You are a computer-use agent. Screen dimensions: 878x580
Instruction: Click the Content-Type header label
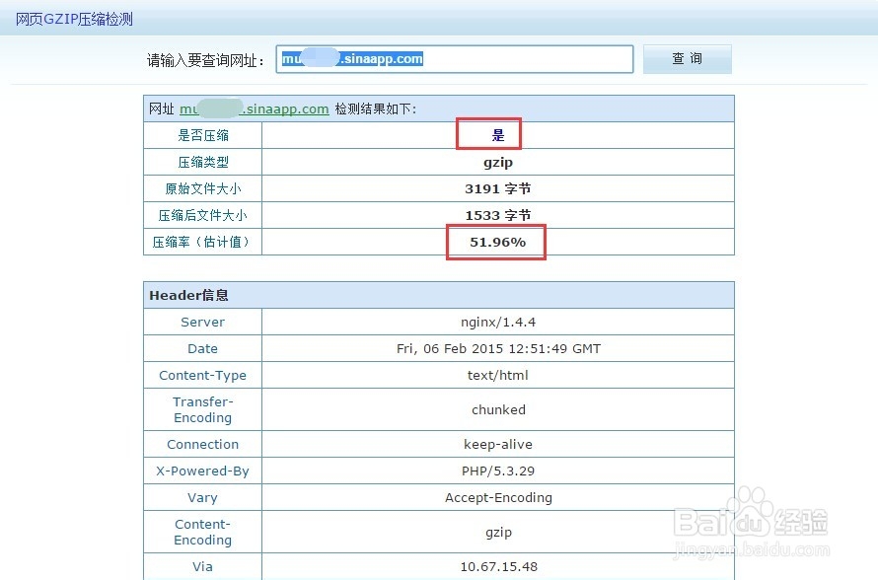coord(202,375)
